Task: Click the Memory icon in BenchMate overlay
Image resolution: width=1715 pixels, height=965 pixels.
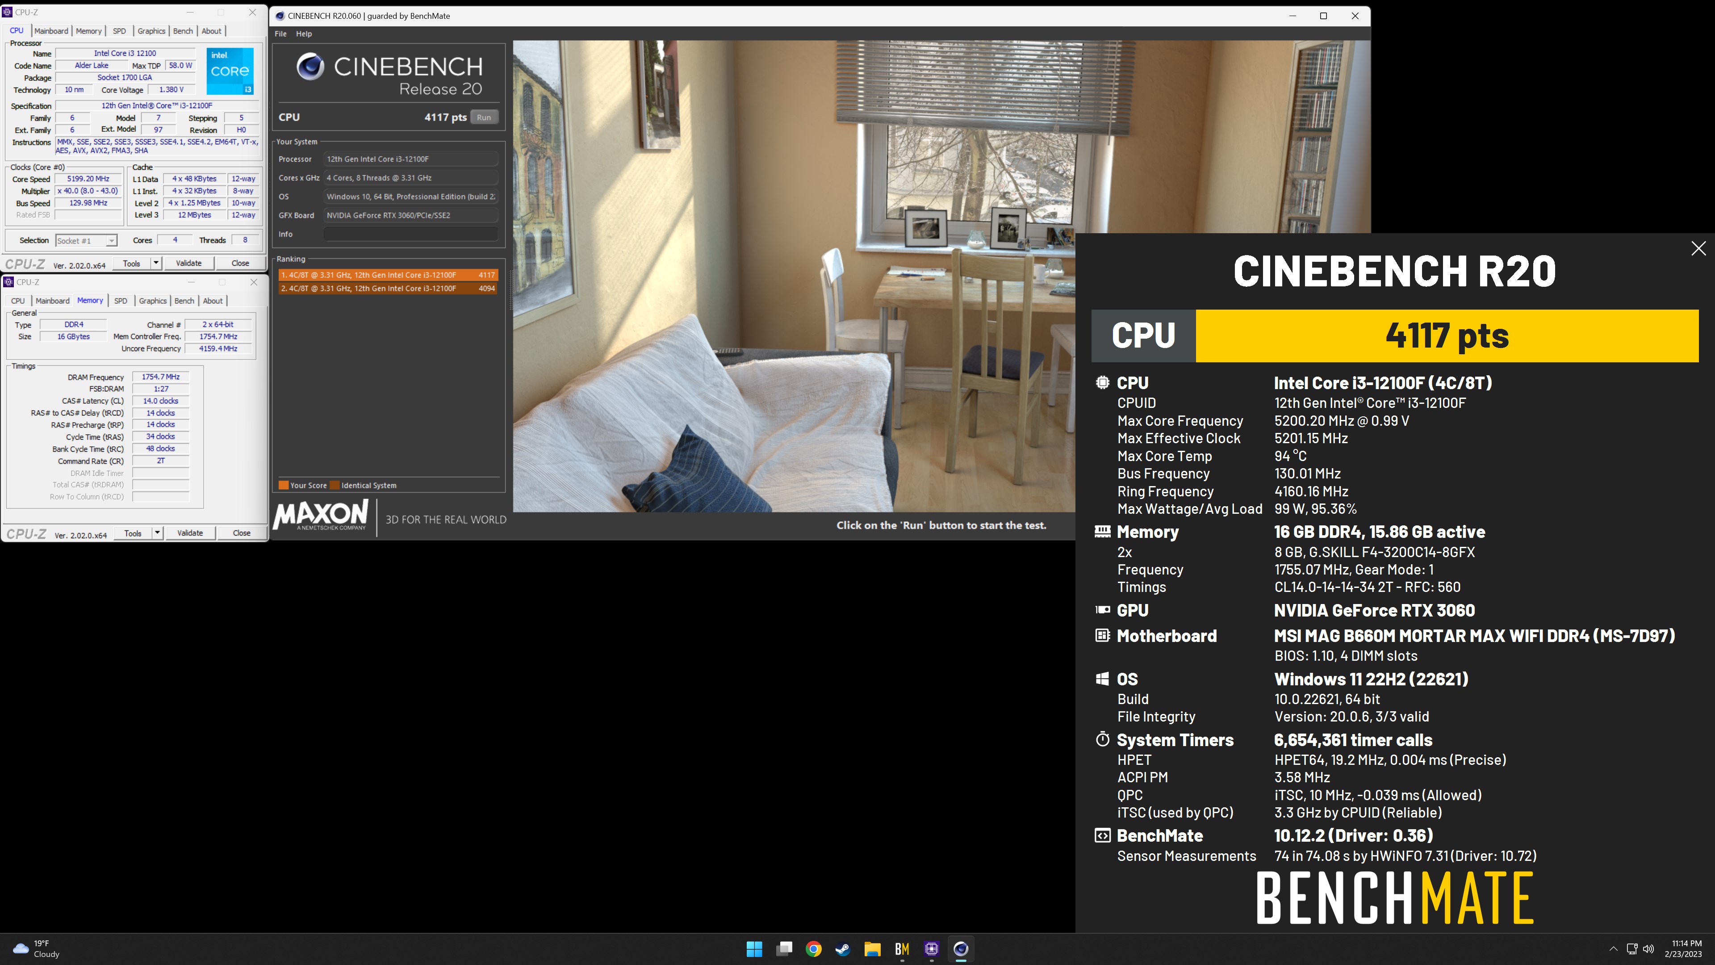Action: pos(1103,532)
